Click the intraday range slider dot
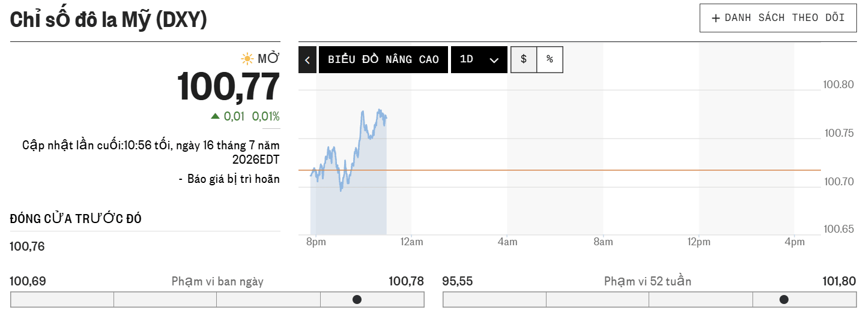This screenshot has height=310, width=860. pyautogui.click(x=357, y=299)
